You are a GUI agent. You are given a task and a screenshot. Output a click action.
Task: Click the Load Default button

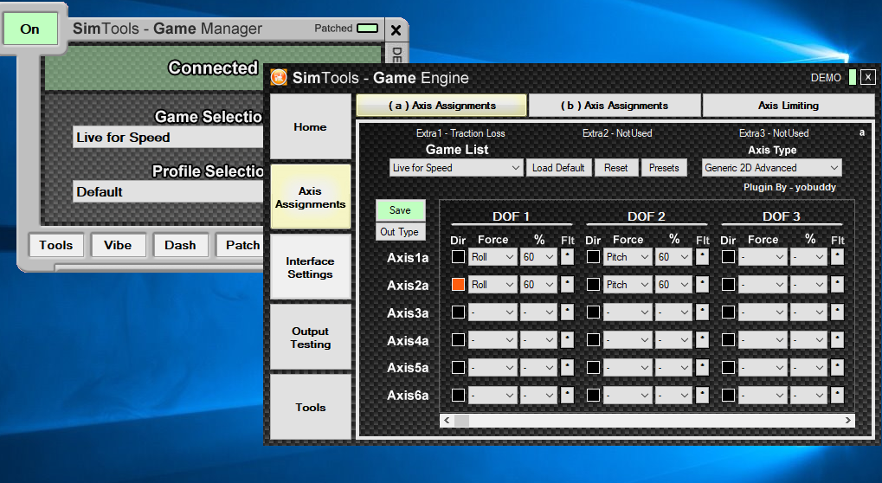(x=558, y=168)
